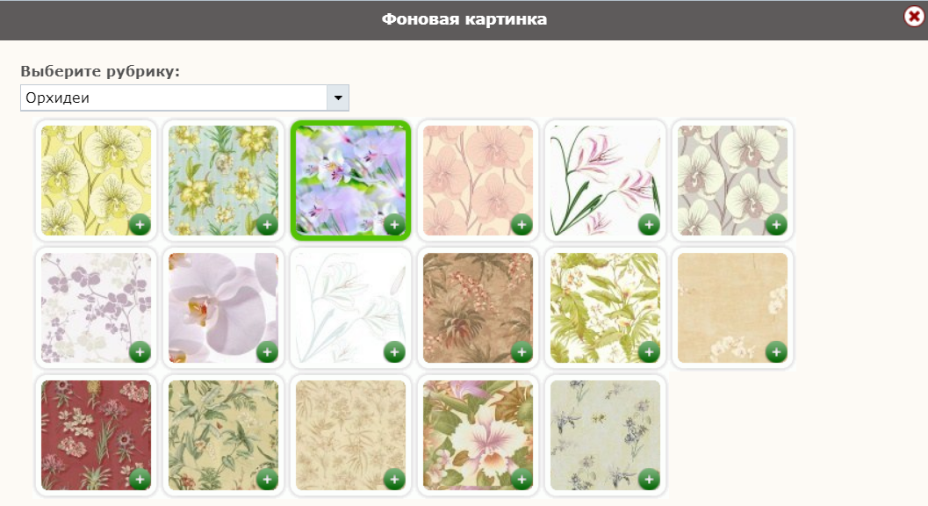This screenshot has width=928, height=506.
Task: Open the rubric dropdown arrow
Action: coord(338,98)
